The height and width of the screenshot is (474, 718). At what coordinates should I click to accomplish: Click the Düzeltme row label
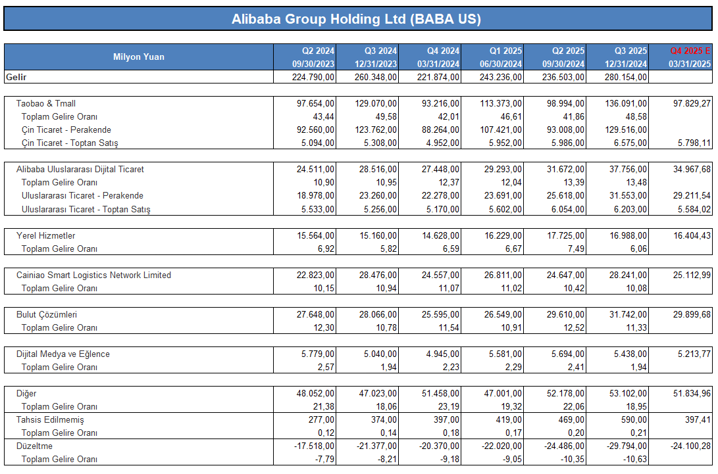[34, 446]
